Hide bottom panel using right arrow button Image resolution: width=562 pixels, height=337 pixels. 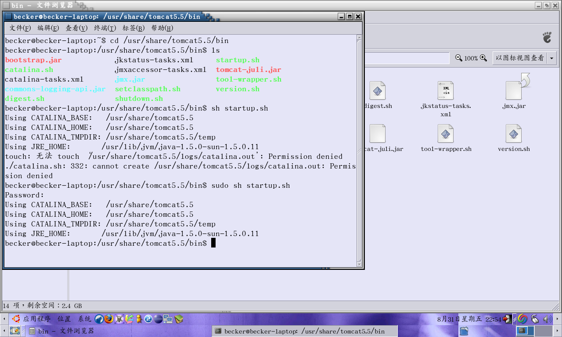tap(558, 331)
